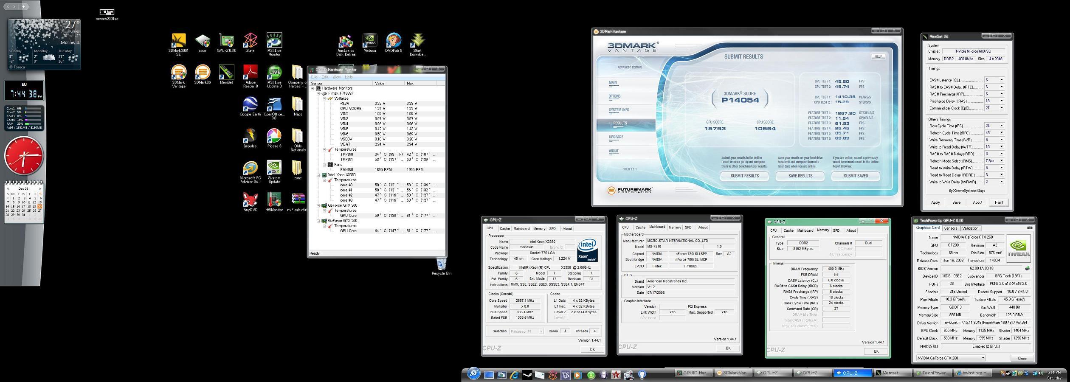Open the View menu in Hardware Monitor

[337, 77]
